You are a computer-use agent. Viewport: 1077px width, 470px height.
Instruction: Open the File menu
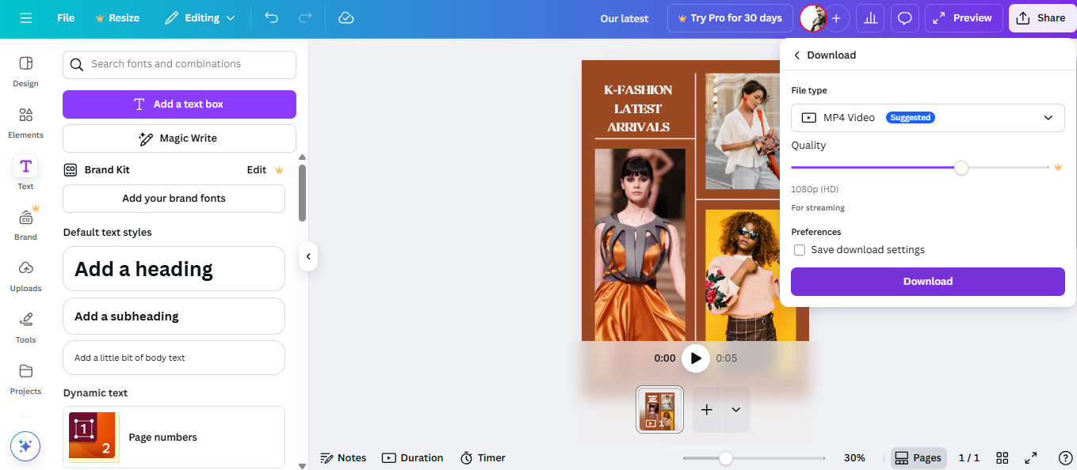pyautogui.click(x=66, y=17)
